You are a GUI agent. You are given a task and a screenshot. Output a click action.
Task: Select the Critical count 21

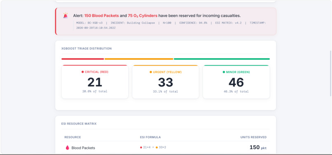95,82
